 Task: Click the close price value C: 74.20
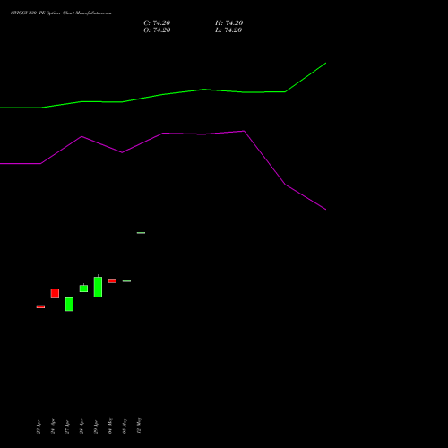[x=157, y=23]
